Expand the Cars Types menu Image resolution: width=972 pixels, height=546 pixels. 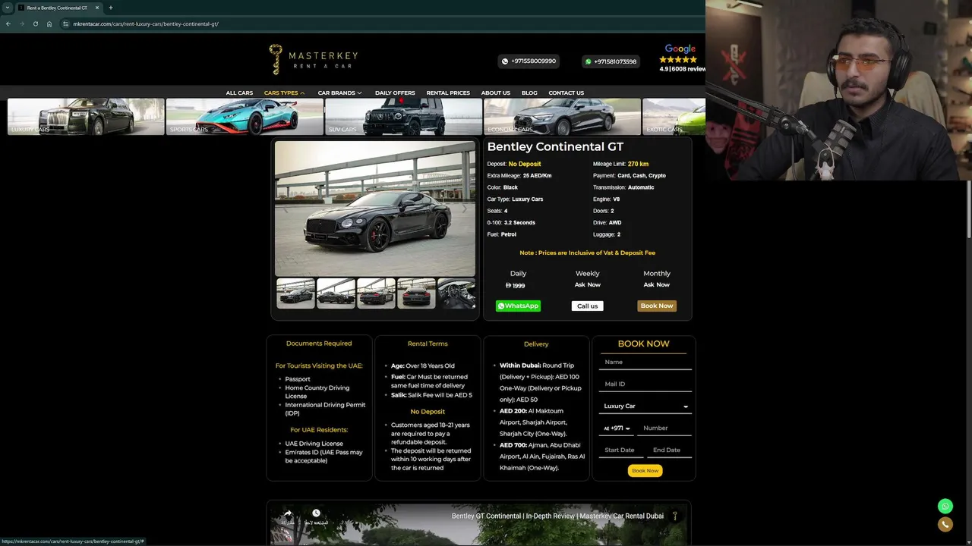284,93
